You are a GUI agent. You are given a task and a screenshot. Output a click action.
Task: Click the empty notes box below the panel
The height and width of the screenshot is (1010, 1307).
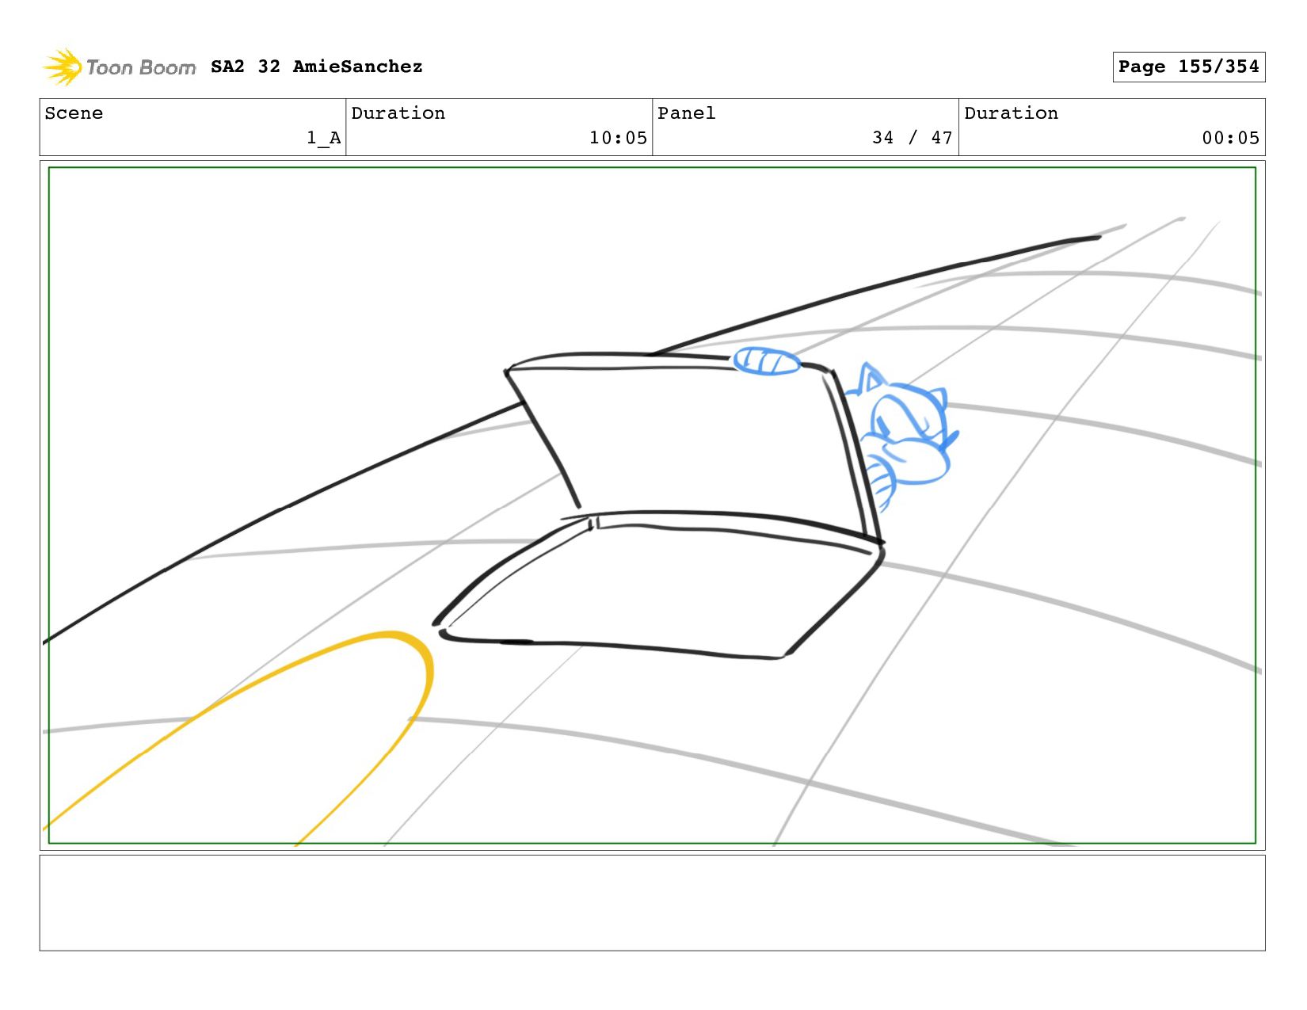[x=652, y=902]
